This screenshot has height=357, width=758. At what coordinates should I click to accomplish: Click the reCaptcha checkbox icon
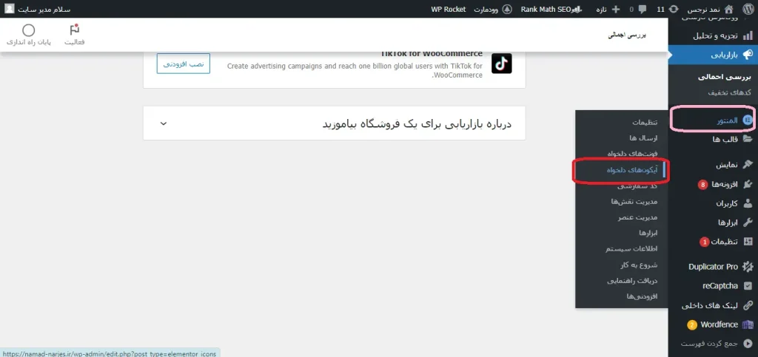click(x=748, y=285)
